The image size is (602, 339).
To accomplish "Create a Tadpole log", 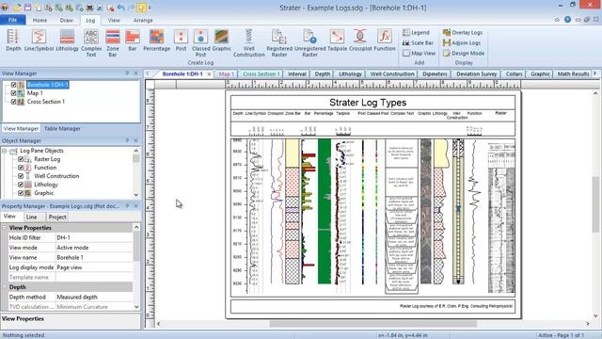I will click(337, 40).
